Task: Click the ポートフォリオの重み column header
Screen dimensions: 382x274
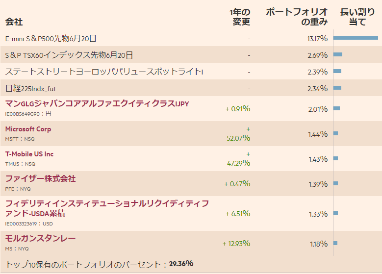Action: click(x=296, y=17)
